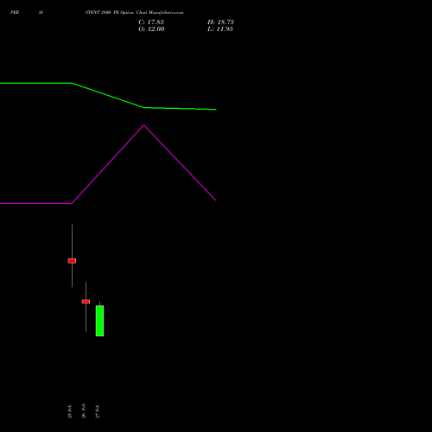432x432 pixels.
Task: Click the high value 'H: 18.75'
Action: click(220, 22)
